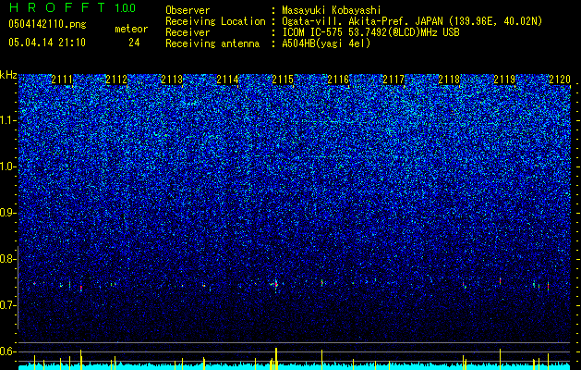The height and width of the screenshot is (370, 581).
Task: Click the 0.7 kHz axis label
Action: pos(7,305)
